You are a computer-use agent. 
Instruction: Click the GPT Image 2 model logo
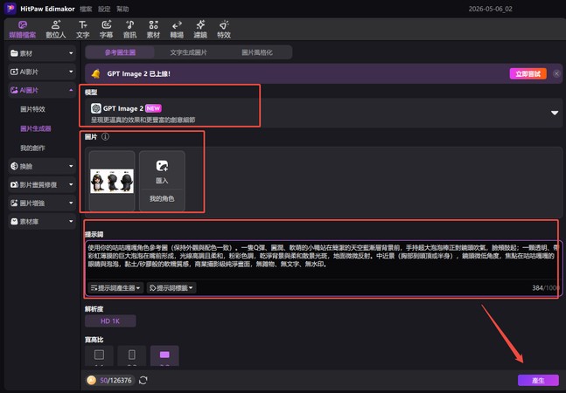(95, 108)
